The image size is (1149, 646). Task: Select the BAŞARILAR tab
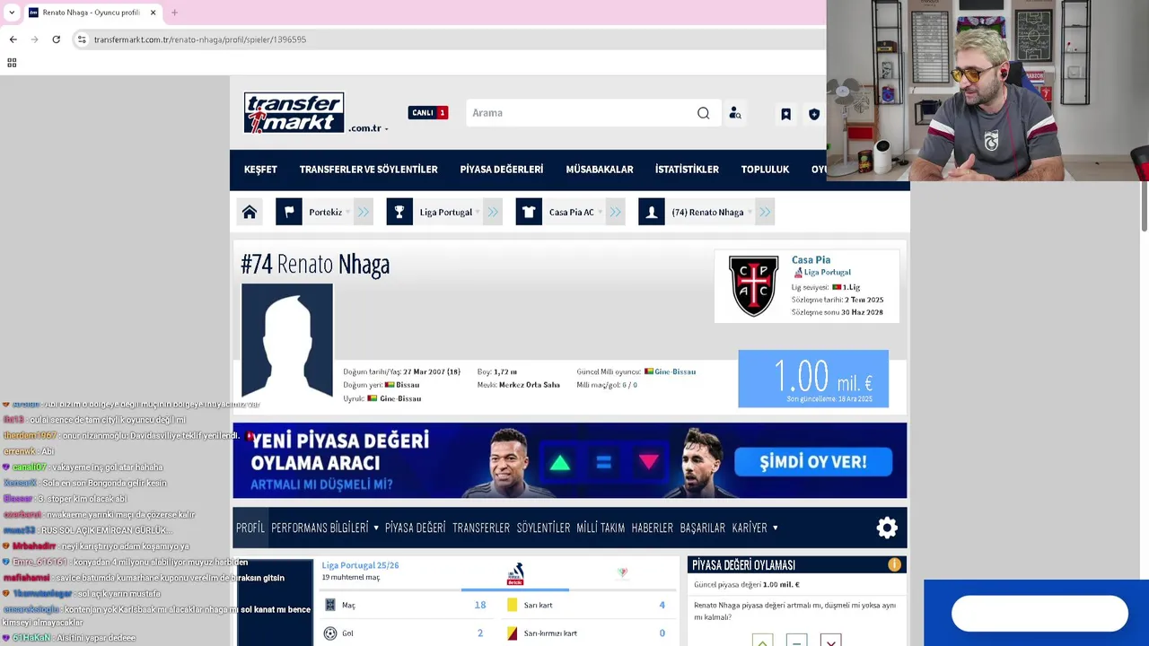click(x=703, y=528)
